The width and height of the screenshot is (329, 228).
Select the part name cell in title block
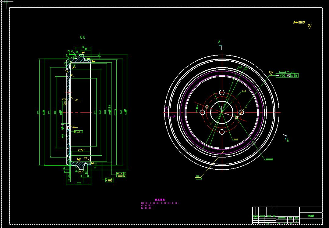click(x=311, y=216)
